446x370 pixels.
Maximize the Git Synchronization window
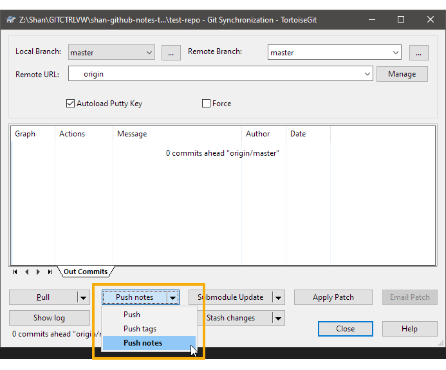click(401, 19)
